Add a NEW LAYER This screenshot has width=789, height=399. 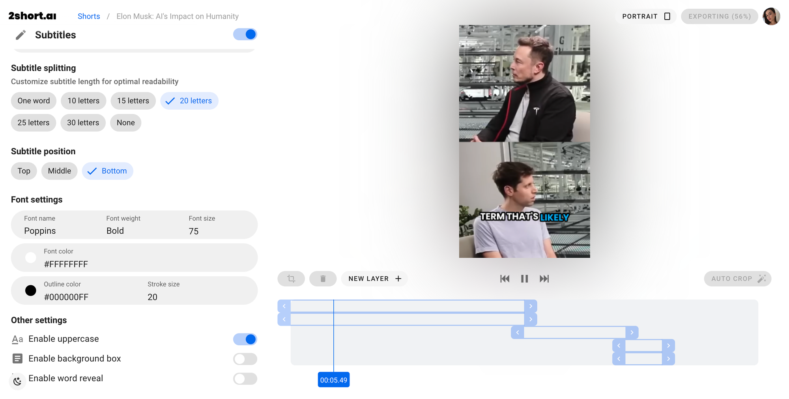pyautogui.click(x=374, y=279)
